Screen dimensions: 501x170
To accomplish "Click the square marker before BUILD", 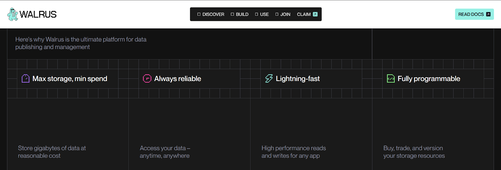I will point(232,14).
